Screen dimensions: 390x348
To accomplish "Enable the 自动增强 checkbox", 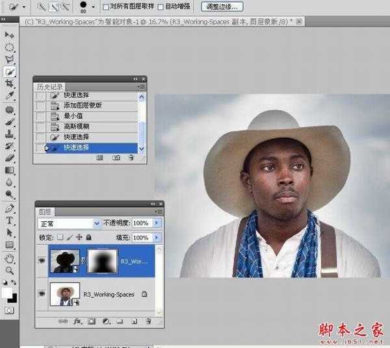I will tap(161, 6).
